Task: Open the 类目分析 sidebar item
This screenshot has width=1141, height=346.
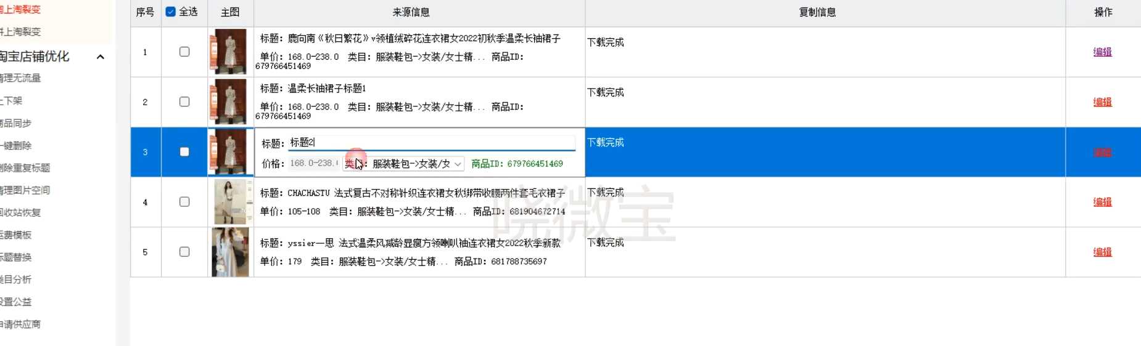Action: 15,279
